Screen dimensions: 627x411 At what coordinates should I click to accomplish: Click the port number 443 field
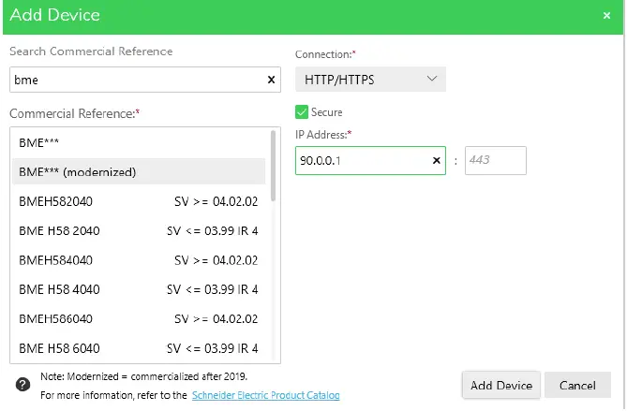(x=495, y=161)
